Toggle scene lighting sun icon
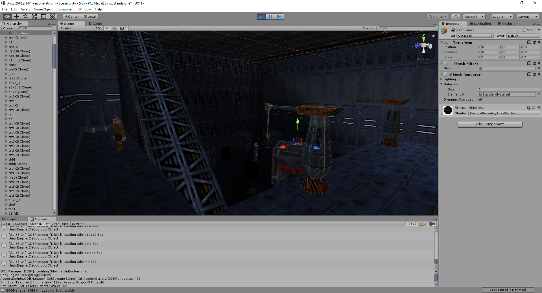The image size is (542, 293). click(107, 28)
